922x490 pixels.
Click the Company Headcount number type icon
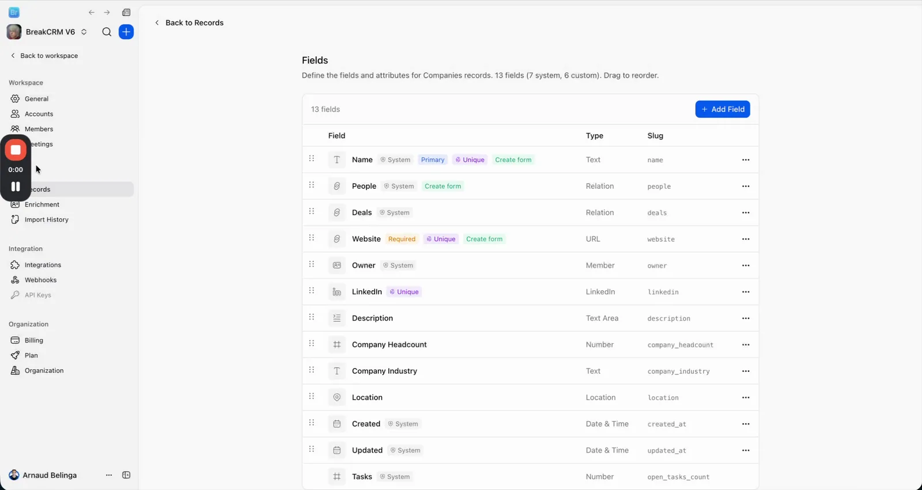[337, 345]
